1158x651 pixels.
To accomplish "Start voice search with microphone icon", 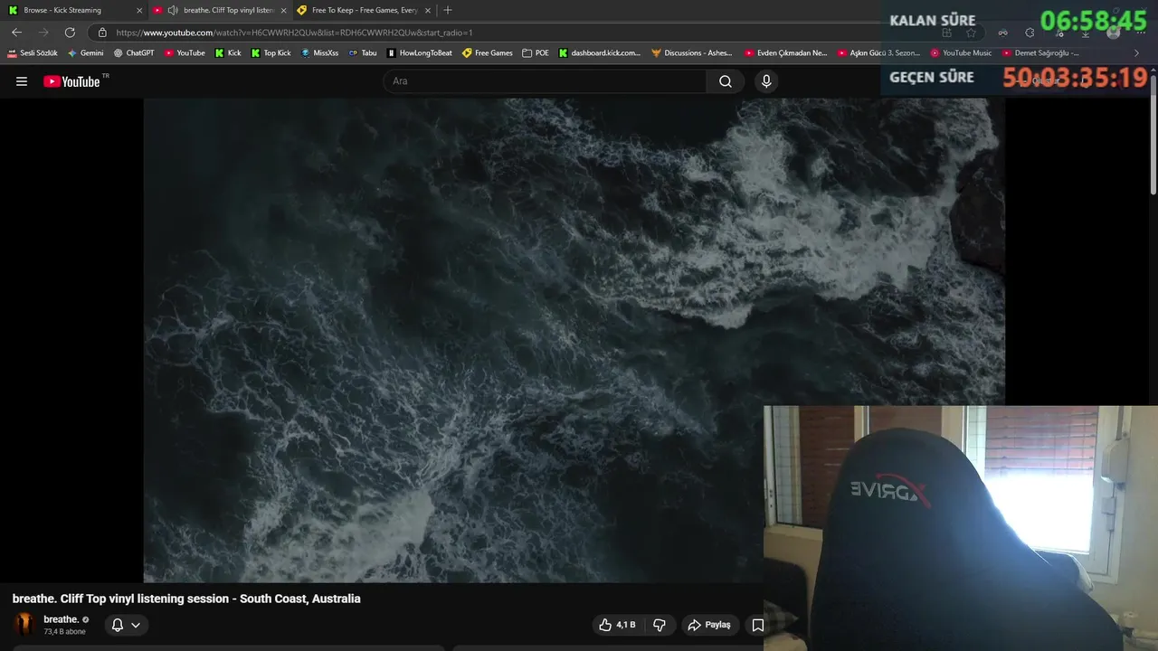I will (x=766, y=81).
